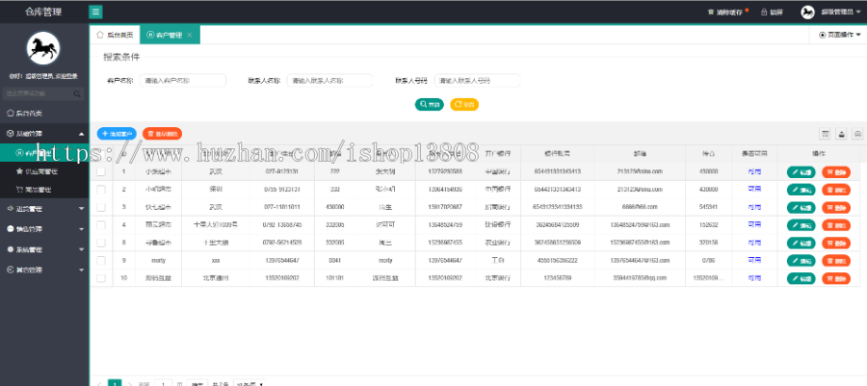Delete the row 3 customer with email 6666@66.com
Image resolution: width=867 pixels, height=386 pixels.
pos(836,208)
